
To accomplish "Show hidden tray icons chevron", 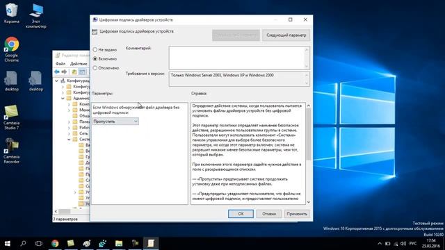I will point(380,244).
